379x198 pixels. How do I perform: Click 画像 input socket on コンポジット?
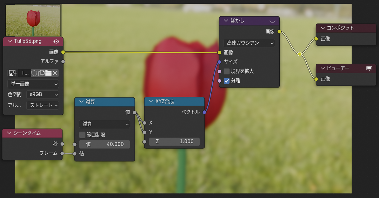pyautogui.click(x=316, y=39)
